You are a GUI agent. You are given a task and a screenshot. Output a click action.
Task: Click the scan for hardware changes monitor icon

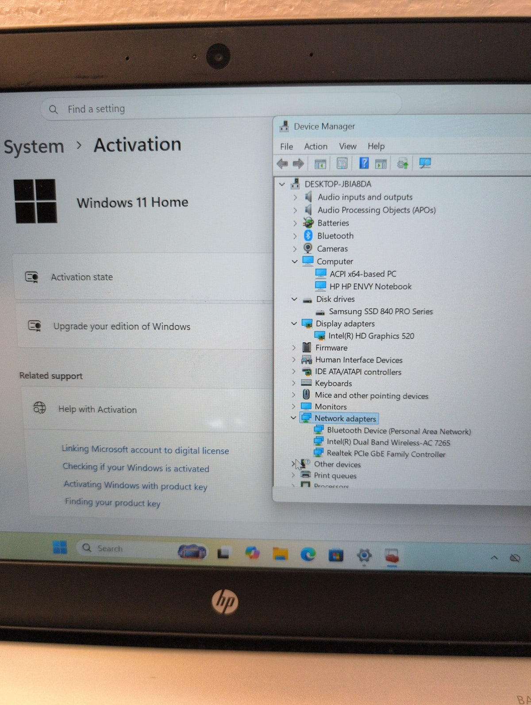(x=425, y=163)
